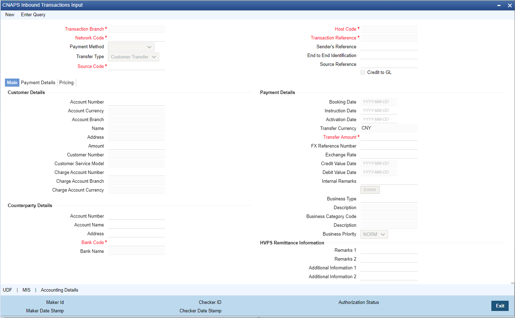The height and width of the screenshot is (318, 515).
Task: Click the Sender's Reference field
Action: 389,46
